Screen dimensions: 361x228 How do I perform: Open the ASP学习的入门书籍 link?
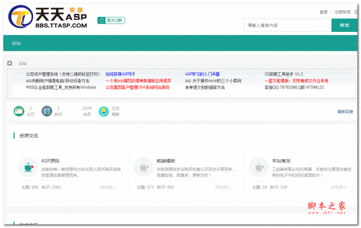(202, 74)
